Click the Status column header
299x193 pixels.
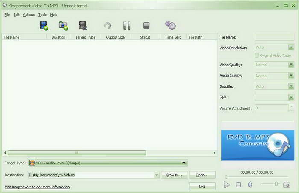click(x=145, y=37)
